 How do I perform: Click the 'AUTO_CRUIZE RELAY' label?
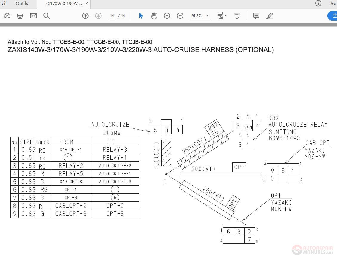click(x=298, y=125)
